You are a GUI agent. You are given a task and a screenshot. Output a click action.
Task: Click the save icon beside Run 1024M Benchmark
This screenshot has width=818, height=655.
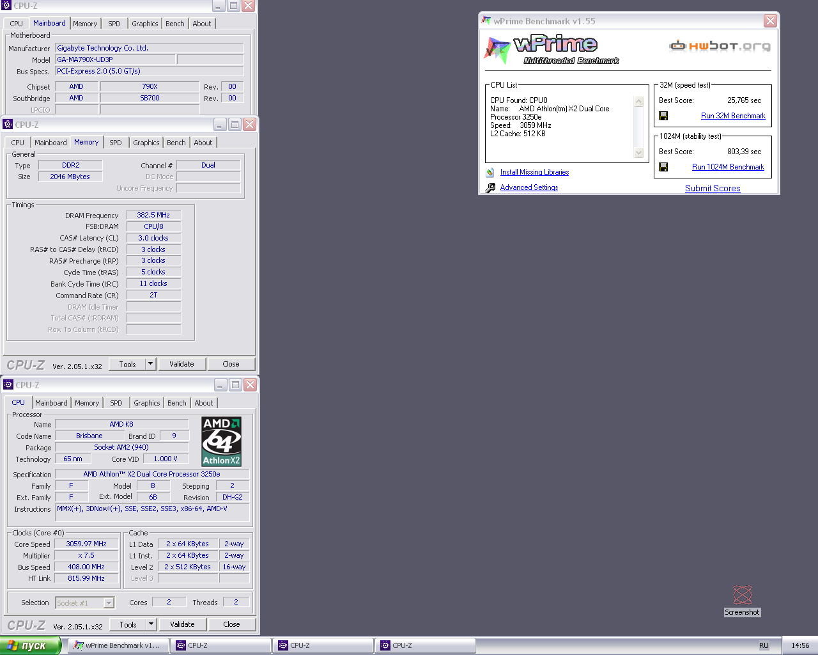click(x=663, y=167)
